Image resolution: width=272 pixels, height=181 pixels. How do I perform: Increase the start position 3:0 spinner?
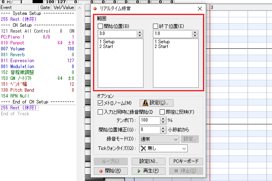click(139, 32)
